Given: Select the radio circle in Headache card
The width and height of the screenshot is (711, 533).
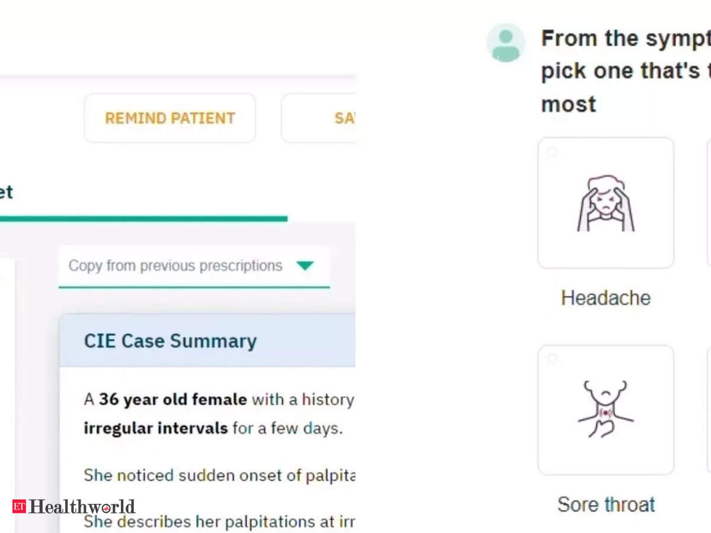Looking at the screenshot, I should 552,152.
